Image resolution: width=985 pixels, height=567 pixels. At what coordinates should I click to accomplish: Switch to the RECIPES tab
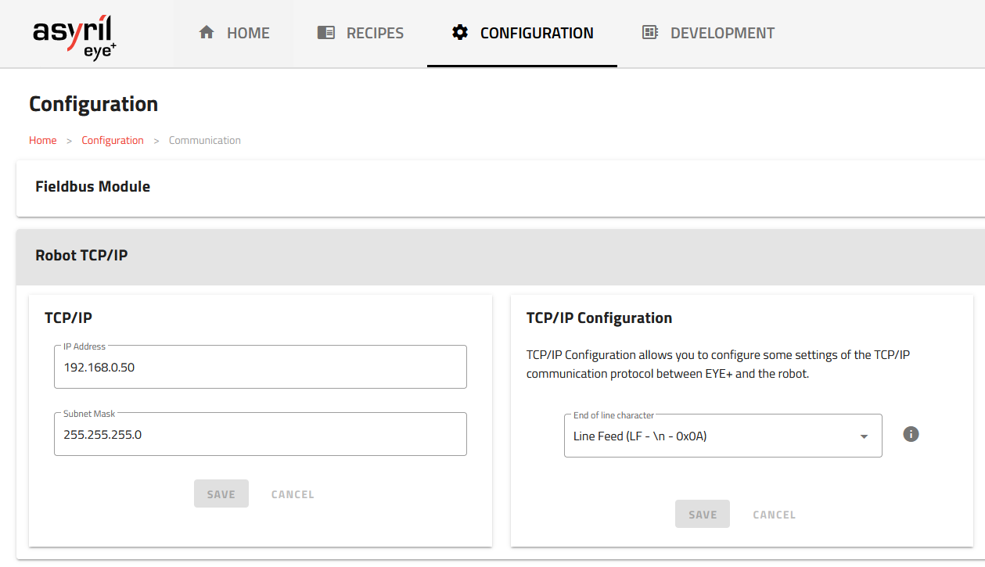[360, 32]
